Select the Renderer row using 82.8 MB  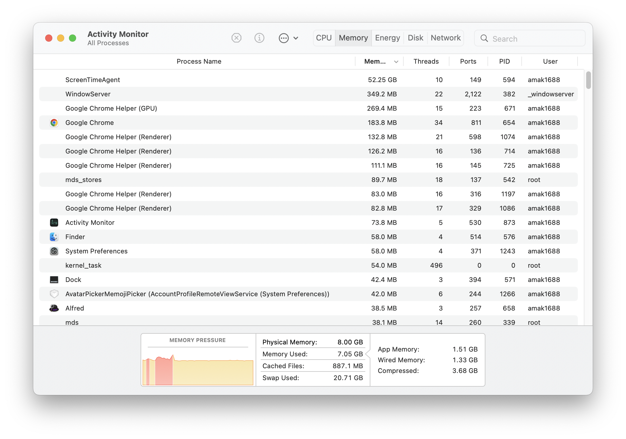point(309,208)
